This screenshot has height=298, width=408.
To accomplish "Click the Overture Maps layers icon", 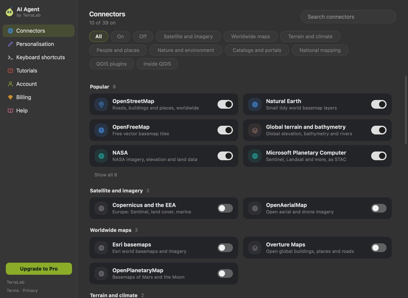I will tap(255, 248).
